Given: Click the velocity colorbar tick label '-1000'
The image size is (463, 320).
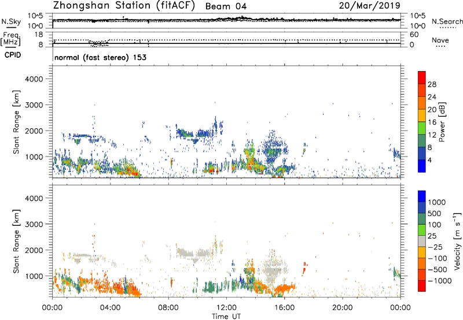Looking at the screenshot, I should click(440, 281).
